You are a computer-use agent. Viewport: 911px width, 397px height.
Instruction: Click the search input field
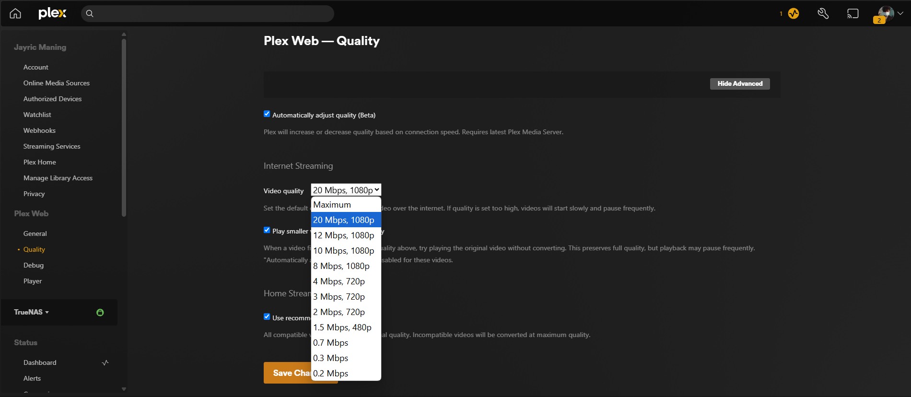pos(211,13)
